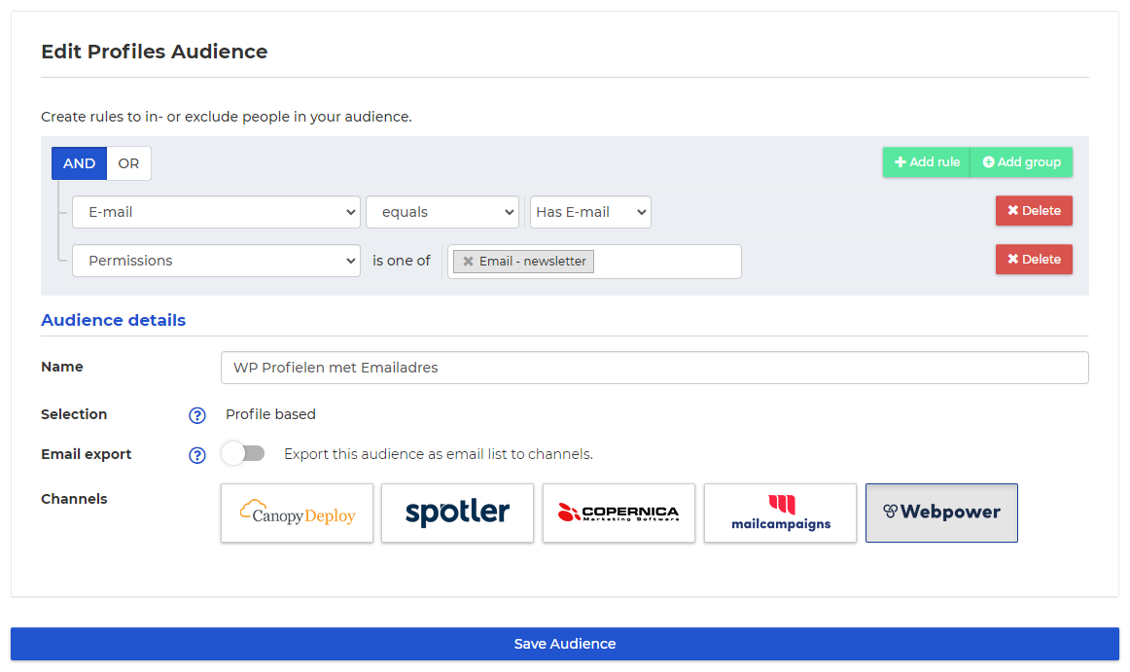Viewport: 1130px width, 672px height.
Task: Select the Copernica channel
Action: coord(619,513)
